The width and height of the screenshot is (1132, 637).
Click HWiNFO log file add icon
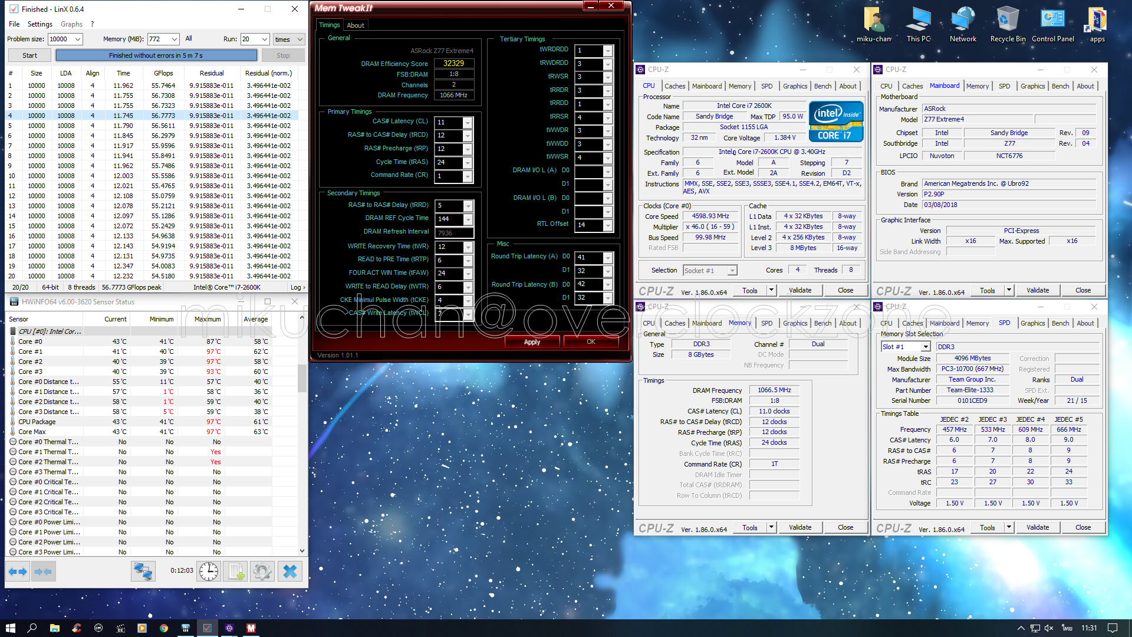[236, 571]
